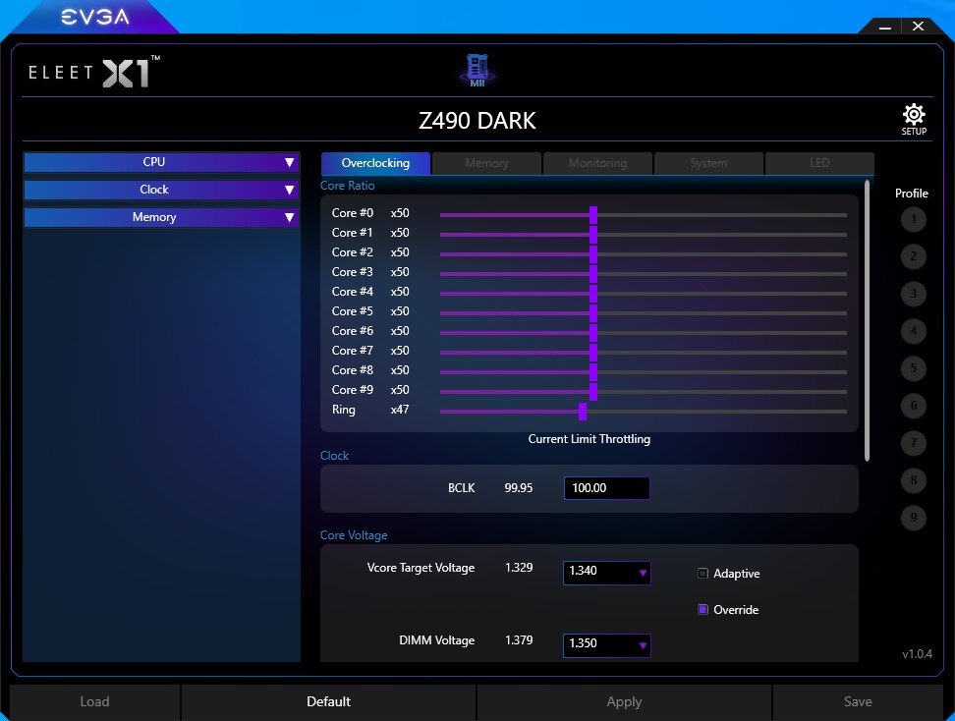
Task: Click the BCLK reading 99.95
Action: pos(519,488)
